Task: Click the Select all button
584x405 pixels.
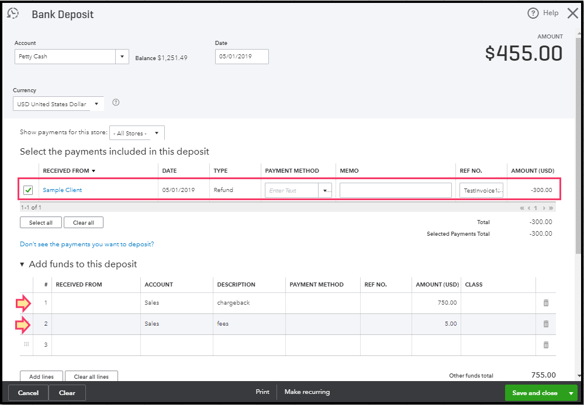Action: [41, 223]
